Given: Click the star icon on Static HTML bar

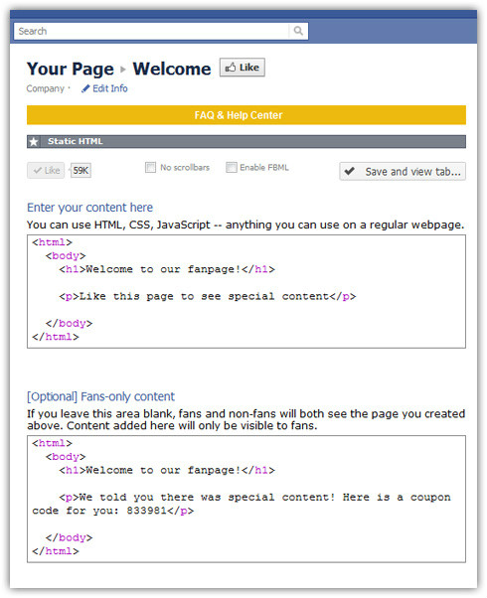Looking at the screenshot, I should (34, 142).
